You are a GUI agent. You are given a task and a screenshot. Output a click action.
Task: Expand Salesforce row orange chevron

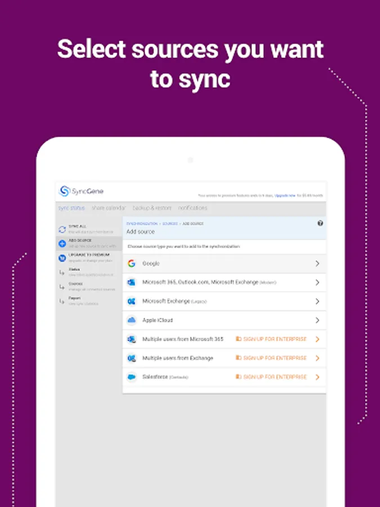pos(318,377)
